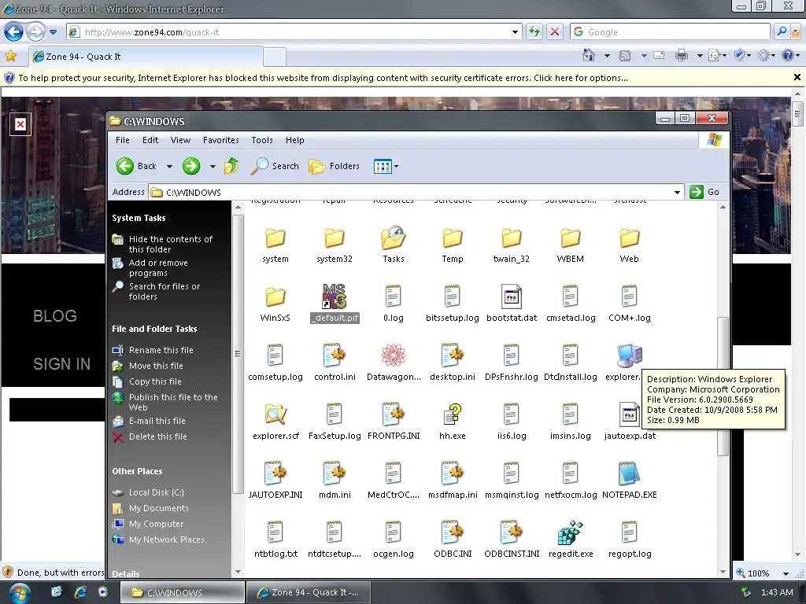
Task: Toggle the Folders pane button
Action: point(334,166)
